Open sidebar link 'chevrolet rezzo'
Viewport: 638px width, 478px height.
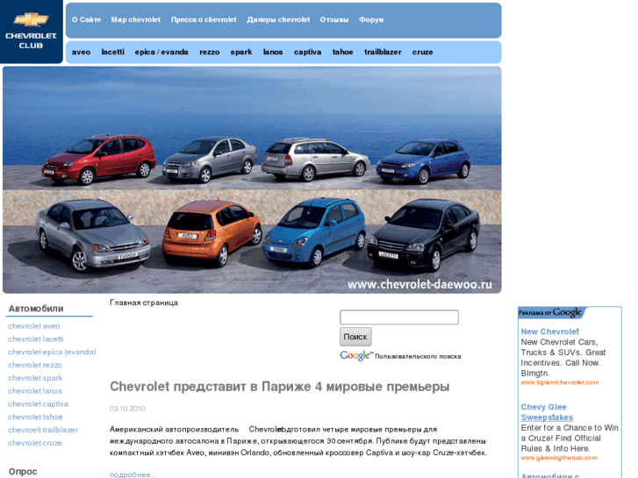[x=35, y=366]
